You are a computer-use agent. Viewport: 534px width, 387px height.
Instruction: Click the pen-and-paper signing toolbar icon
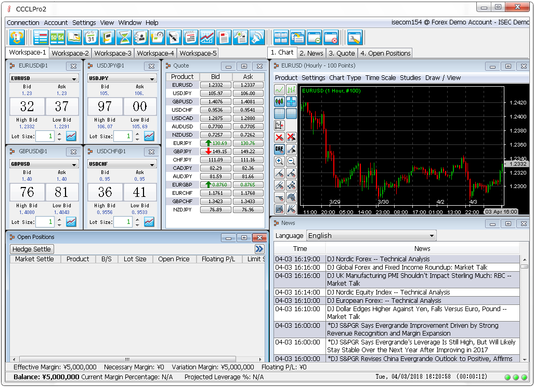click(x=174, y=37)
